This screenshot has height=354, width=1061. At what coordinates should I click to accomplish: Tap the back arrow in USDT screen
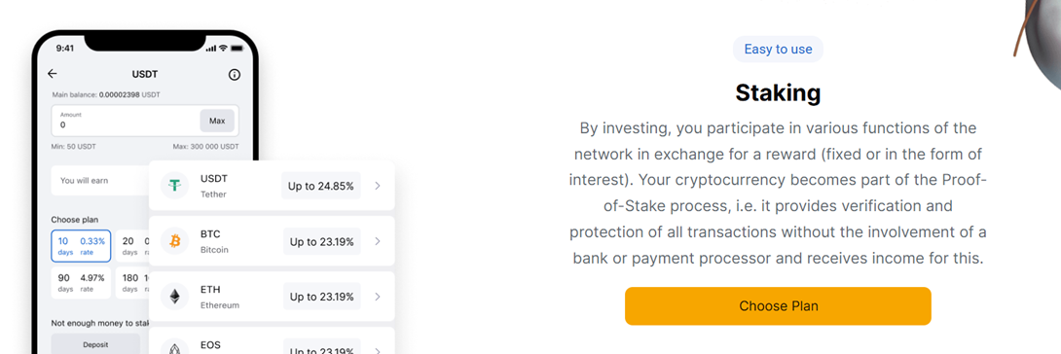click(53, 74)
